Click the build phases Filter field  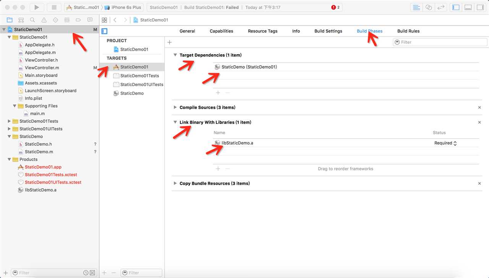coord(440,42)
